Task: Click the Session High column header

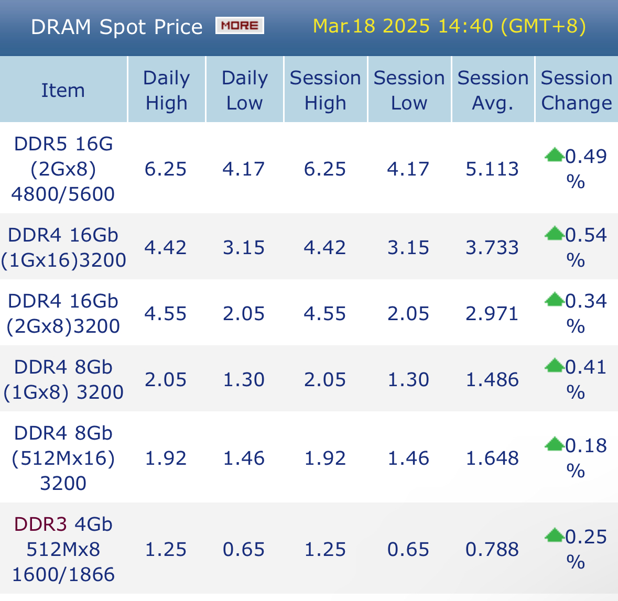Action: [x=325, y=90]
